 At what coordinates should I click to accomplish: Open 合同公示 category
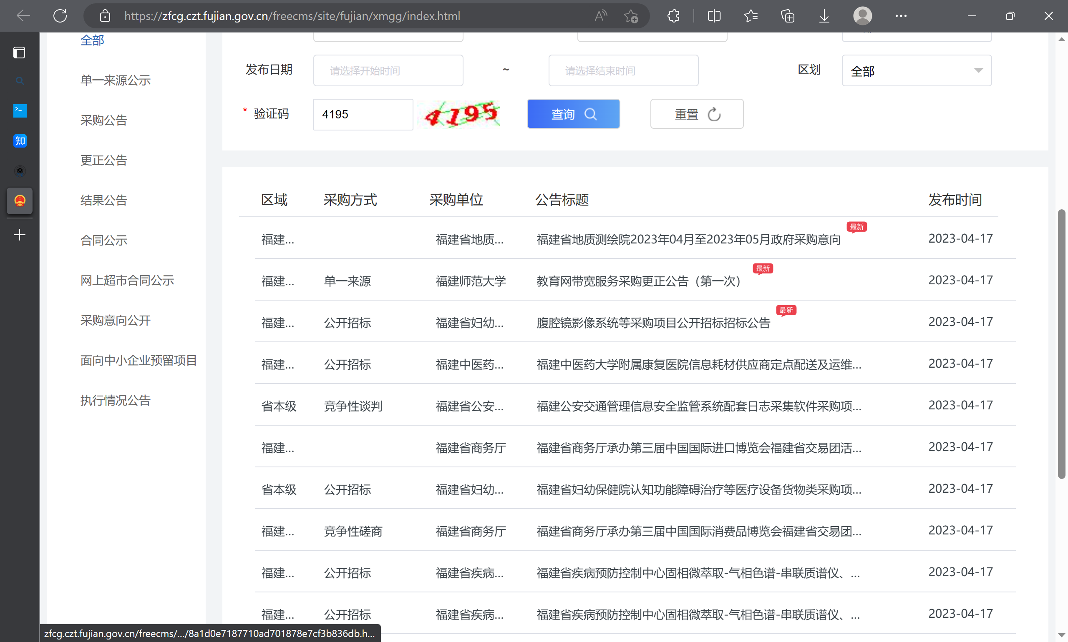coord(103,240)
